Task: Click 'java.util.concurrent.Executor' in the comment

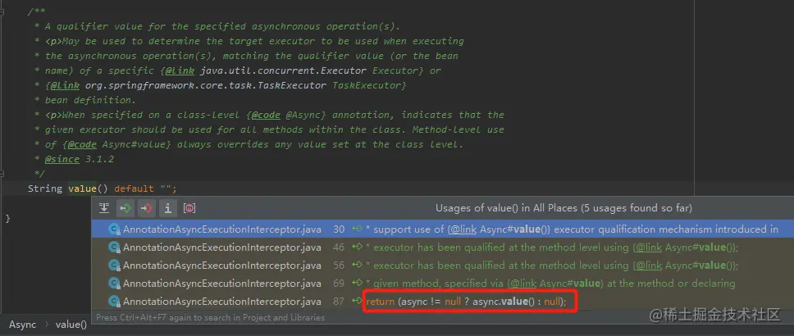Action: click(x=283, y=70)
